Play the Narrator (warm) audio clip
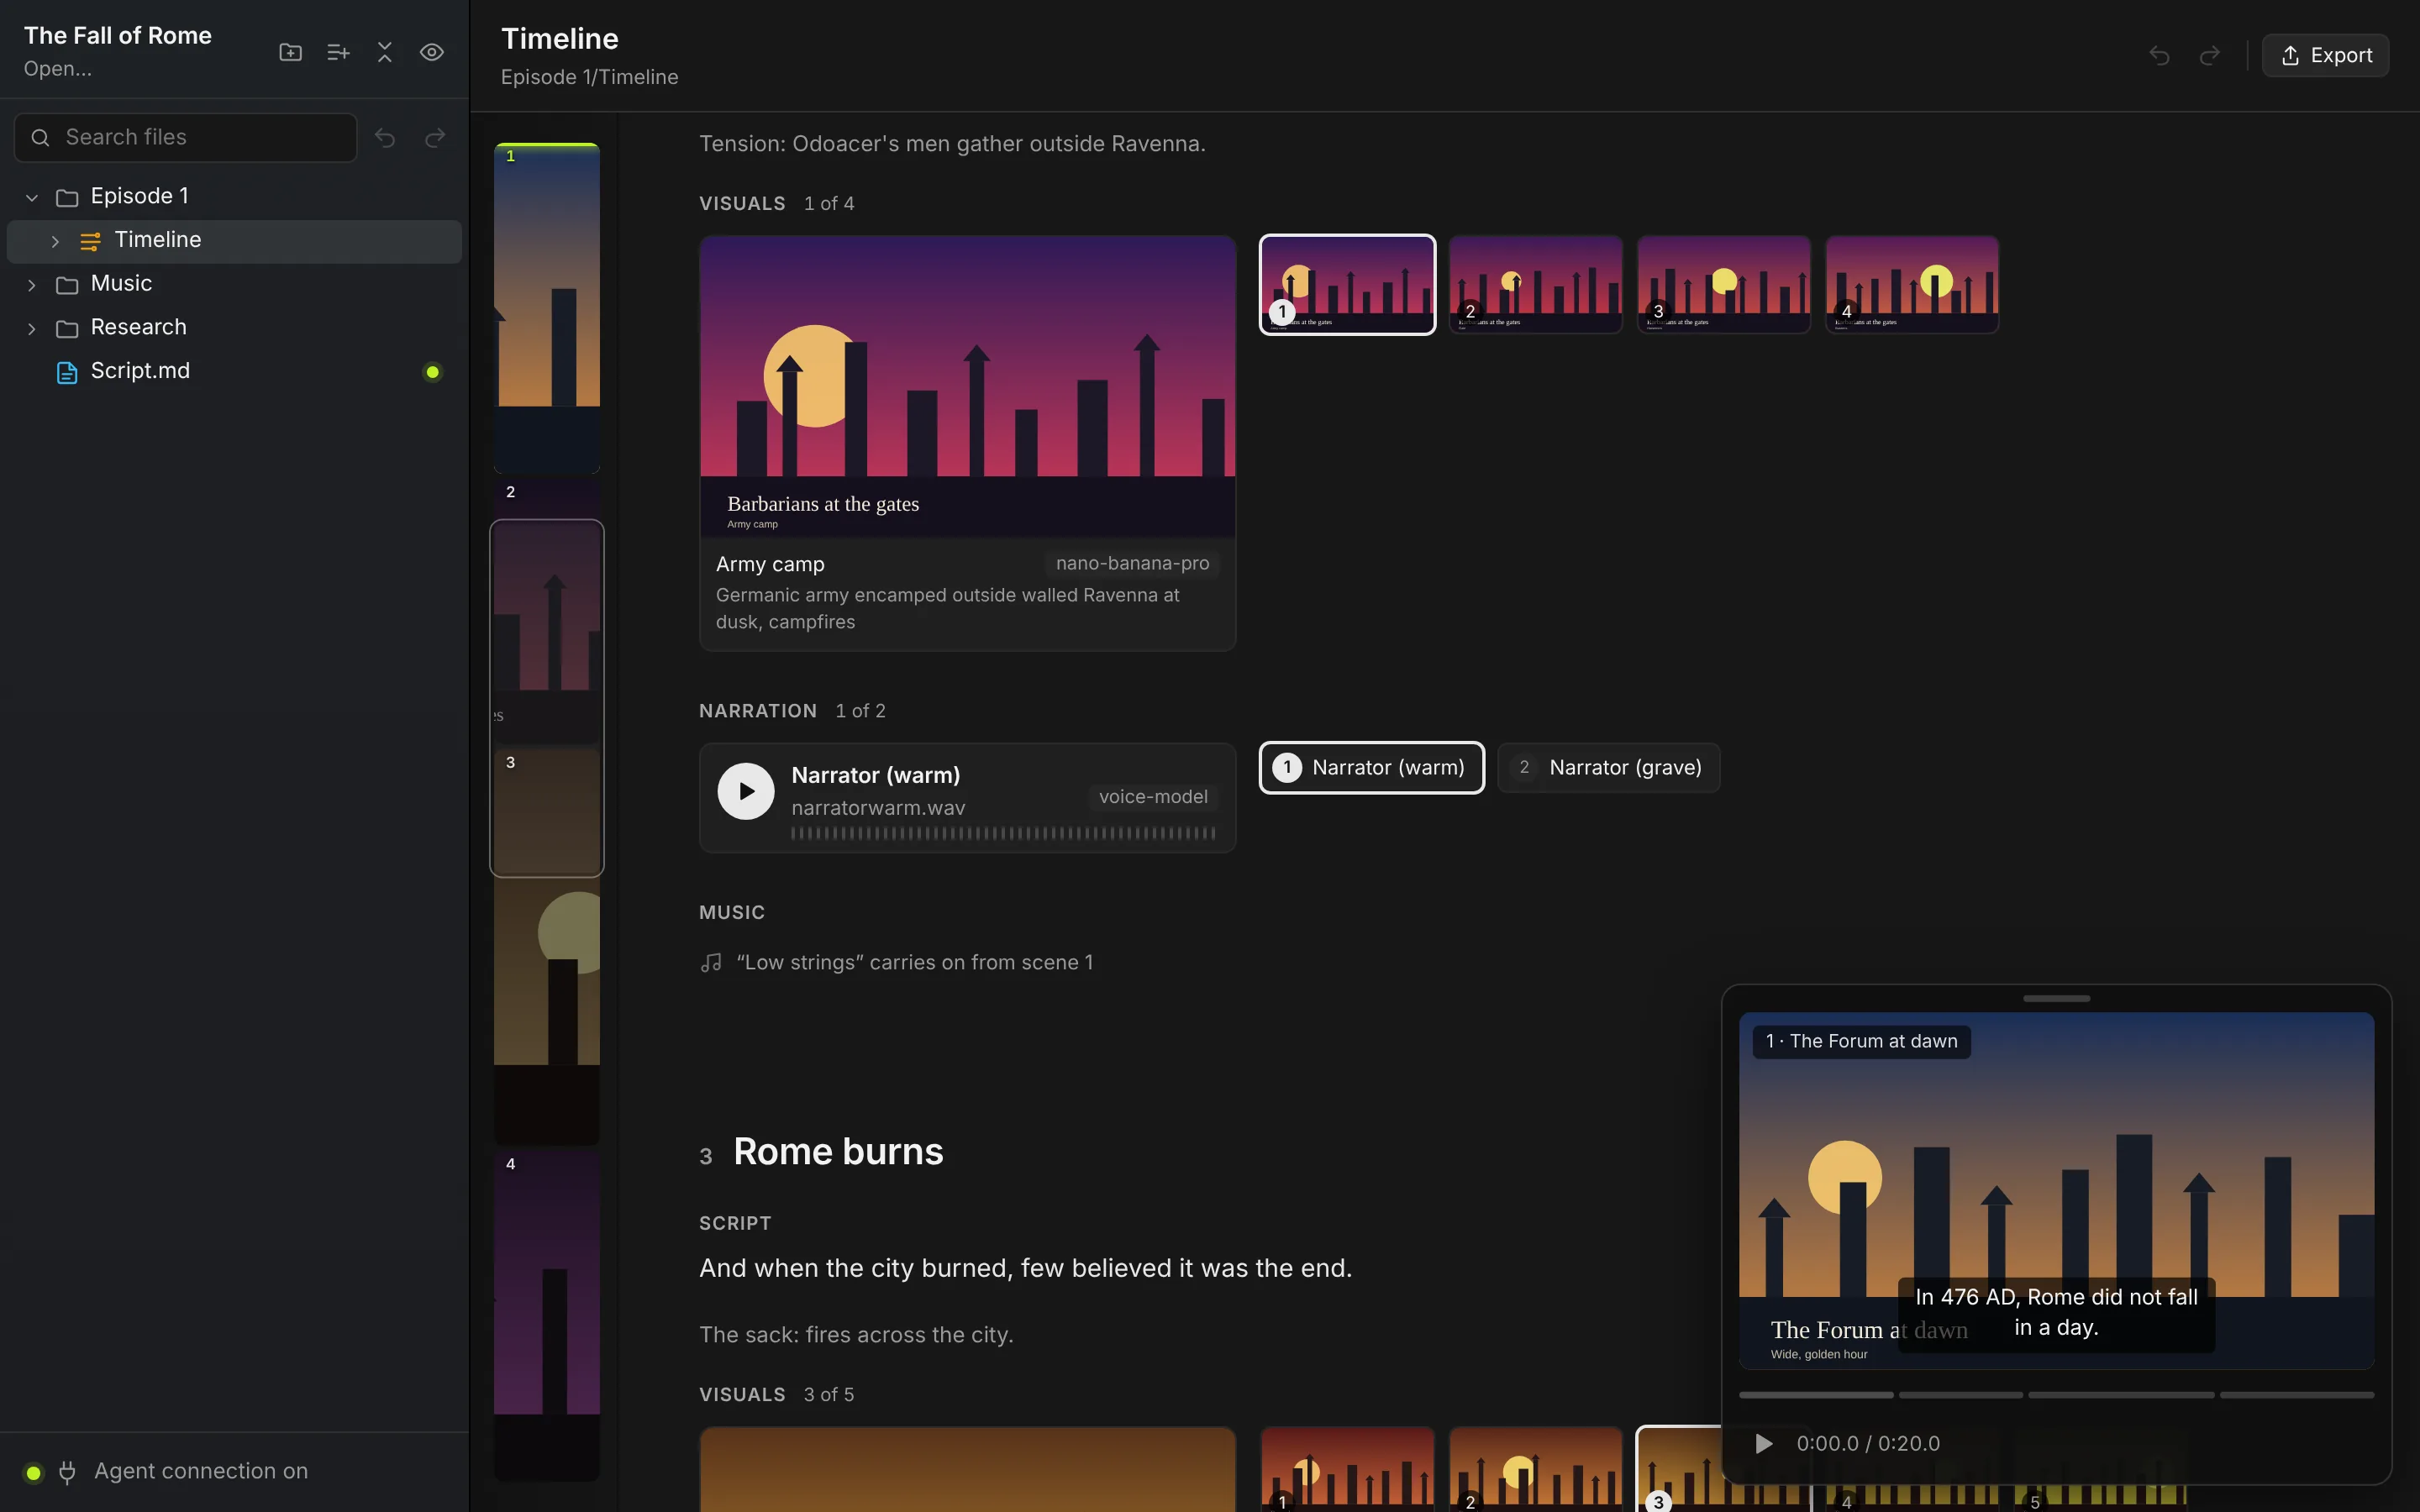Image resolution: width=2420 pixels, height=1512 pixels. tap(746, 792)
